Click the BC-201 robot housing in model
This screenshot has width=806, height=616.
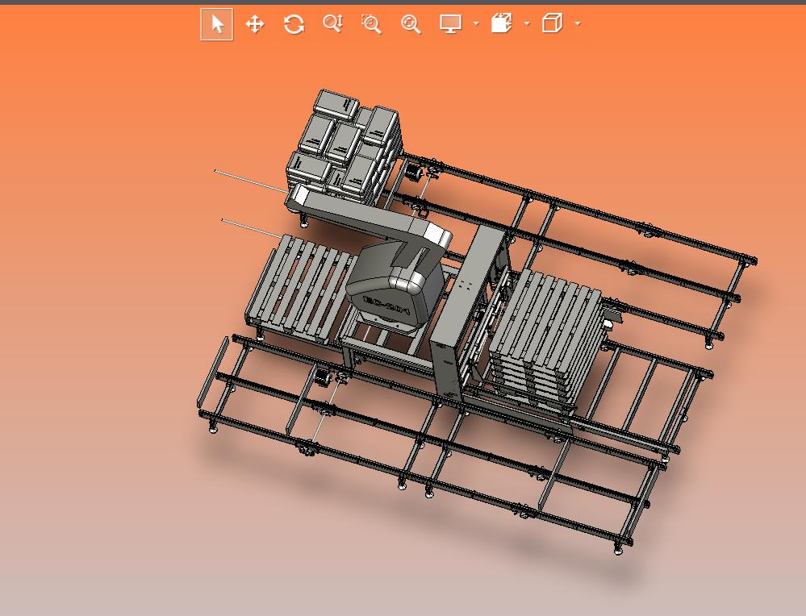click(396, 288)
